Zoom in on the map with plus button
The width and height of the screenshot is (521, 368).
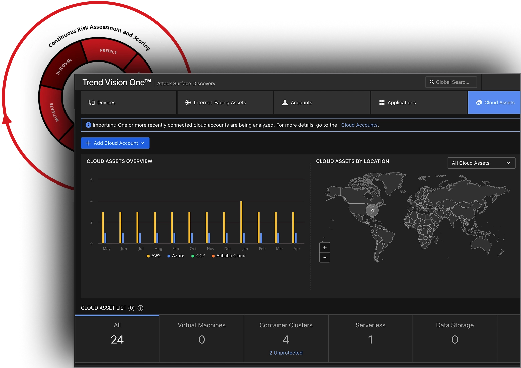pyautogui.click(x=325, y=248)
